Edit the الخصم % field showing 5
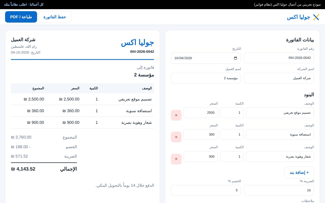This screenshot has width=325, height=203. pyautogui.click(x=206, y=190)
